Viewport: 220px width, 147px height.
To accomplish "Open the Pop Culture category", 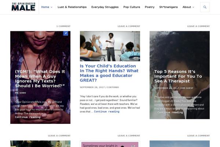I will 132,7.
